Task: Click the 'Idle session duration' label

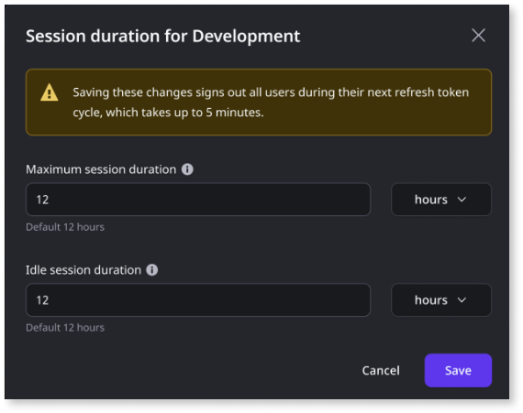Action: click(83, 270)
